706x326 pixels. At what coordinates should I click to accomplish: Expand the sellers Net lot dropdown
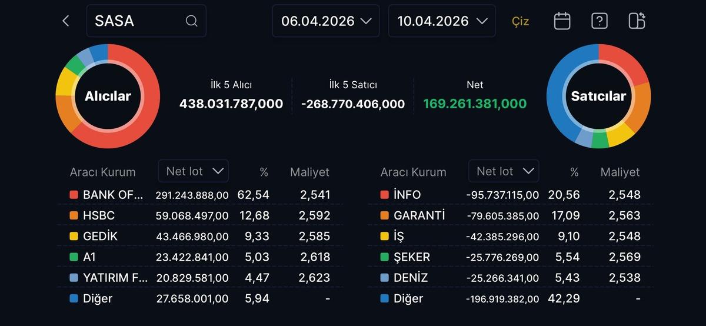(504, 171)
